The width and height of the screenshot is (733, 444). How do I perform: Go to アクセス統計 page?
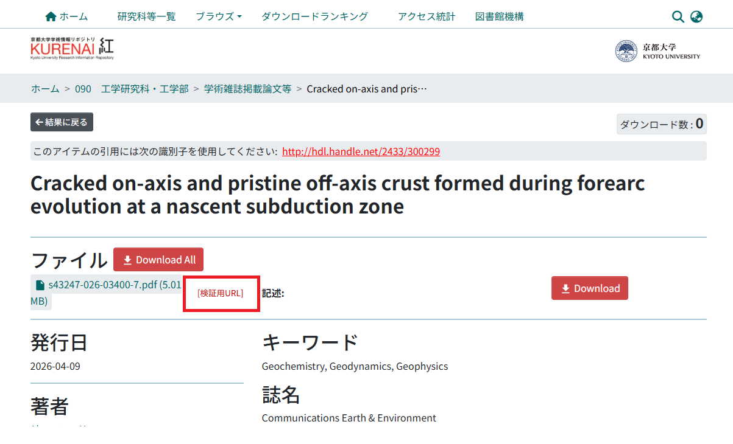[x=427, y=16]
